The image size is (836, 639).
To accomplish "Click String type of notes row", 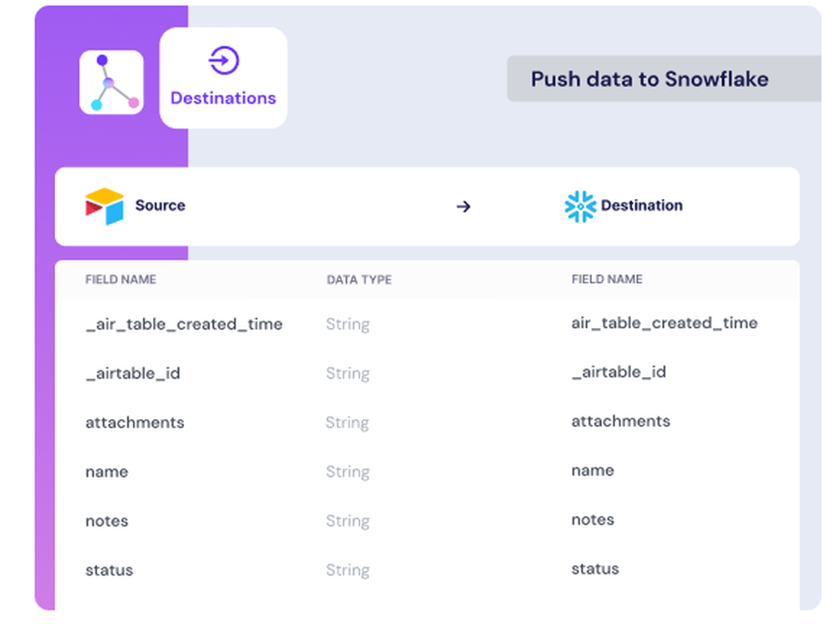I will 348,520.
